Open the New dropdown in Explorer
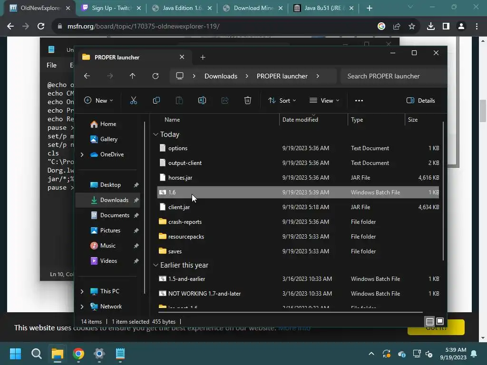This screenshot has height=365, width=487. tap(98, 100)
